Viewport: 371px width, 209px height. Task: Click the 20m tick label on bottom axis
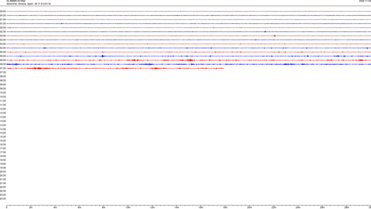(x=250, y=207)
